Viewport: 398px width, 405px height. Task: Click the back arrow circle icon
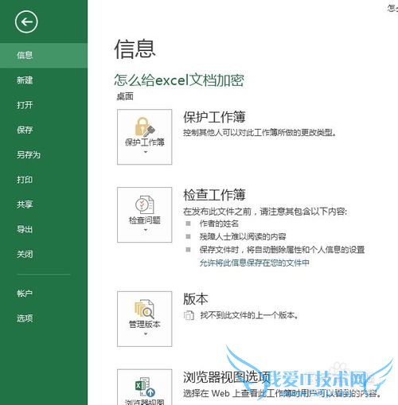coord(26,22)
